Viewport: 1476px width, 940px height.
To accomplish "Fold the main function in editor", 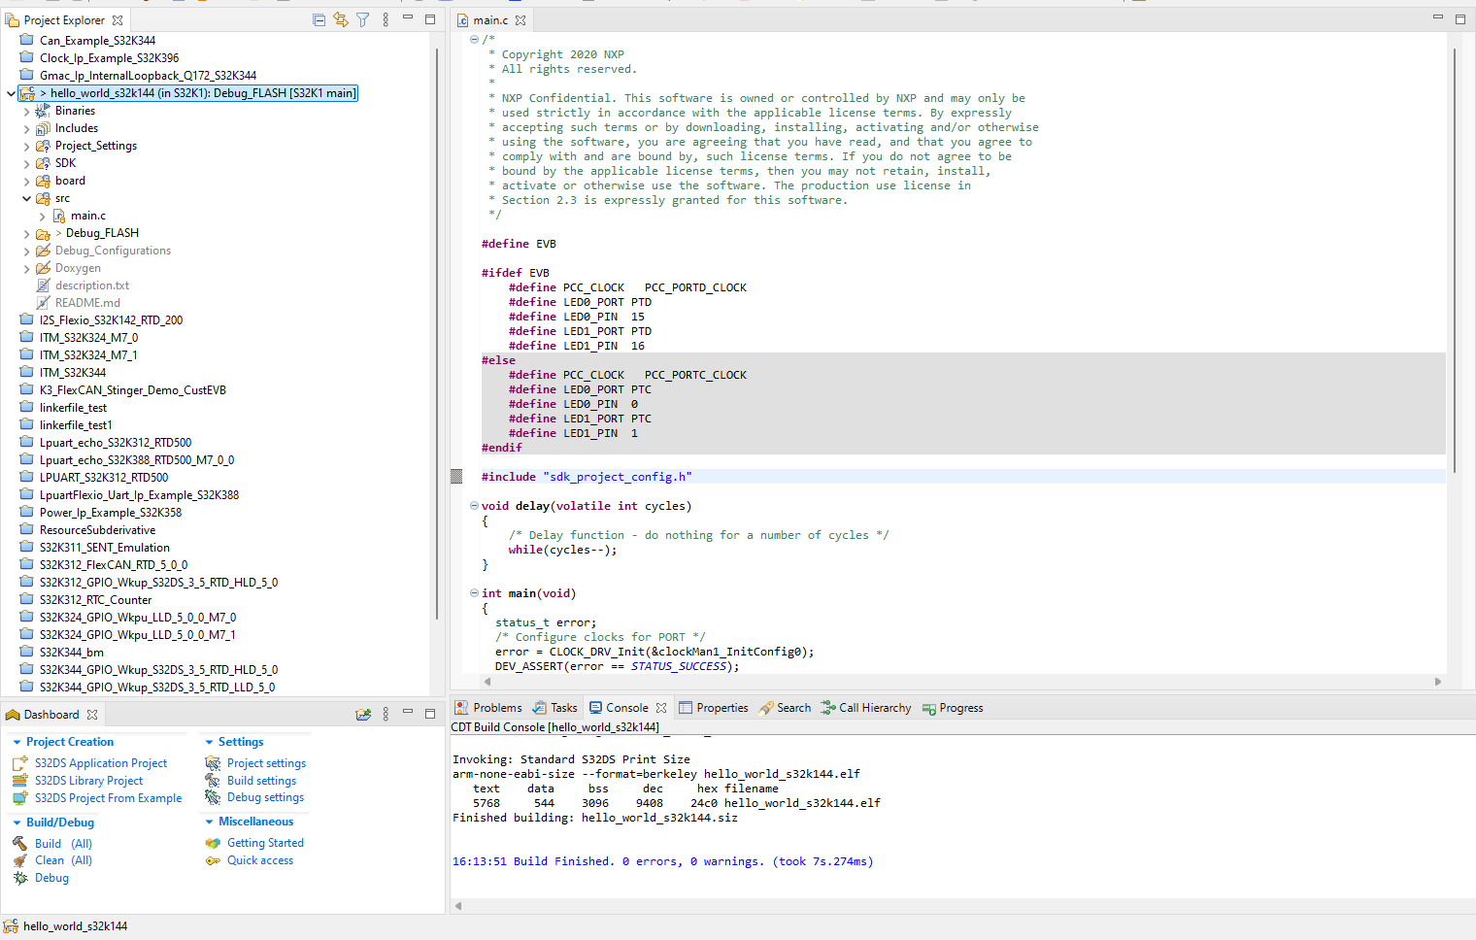I will pyautogui.click(x=474, y=593).
